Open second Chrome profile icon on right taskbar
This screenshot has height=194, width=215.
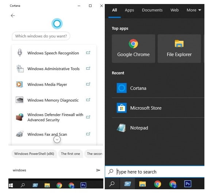coord(173,184)
